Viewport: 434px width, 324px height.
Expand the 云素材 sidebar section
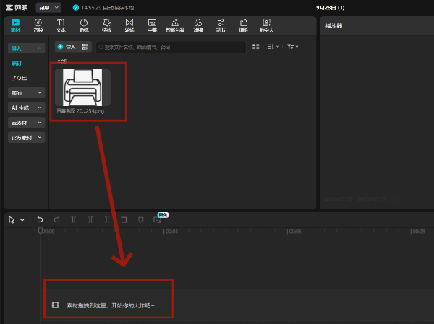click(26, 123)
